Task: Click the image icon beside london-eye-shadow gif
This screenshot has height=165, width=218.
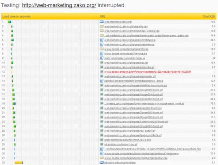Action: coord(101,103)
